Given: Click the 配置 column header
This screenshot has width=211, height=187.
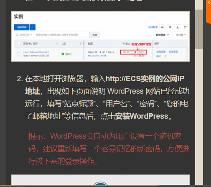Looking at the screenshot, I should [x=90, y=44].
